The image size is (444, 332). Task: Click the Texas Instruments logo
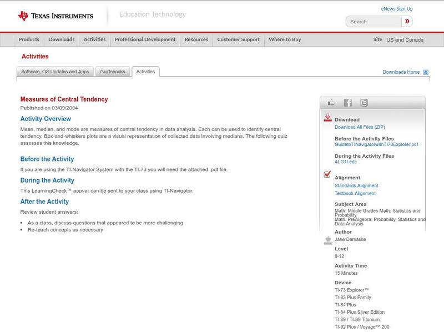click(56, 16)
